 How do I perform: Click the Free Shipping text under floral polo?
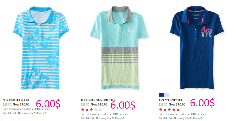coord(27,109)
